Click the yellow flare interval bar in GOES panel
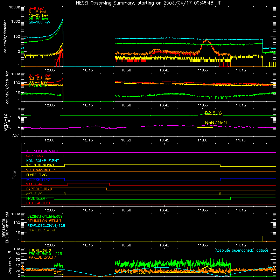The image size is (280, 280). (x=205, y=127)
